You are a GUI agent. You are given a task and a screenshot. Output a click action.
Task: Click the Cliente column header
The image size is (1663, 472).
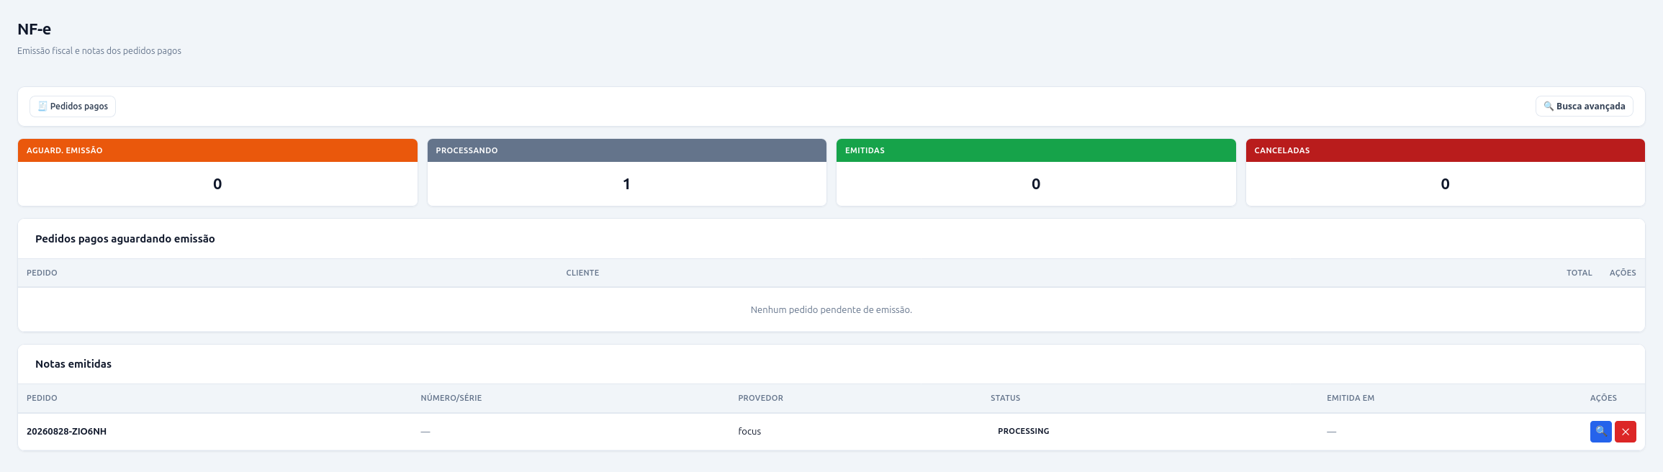[582, 273]
